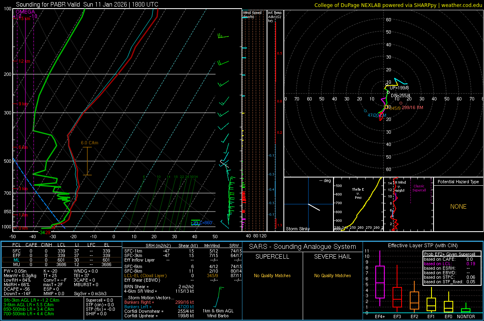Click the CAPE column header
The width and height of the screenshot is (484, 321).
(x=31, y=245)
